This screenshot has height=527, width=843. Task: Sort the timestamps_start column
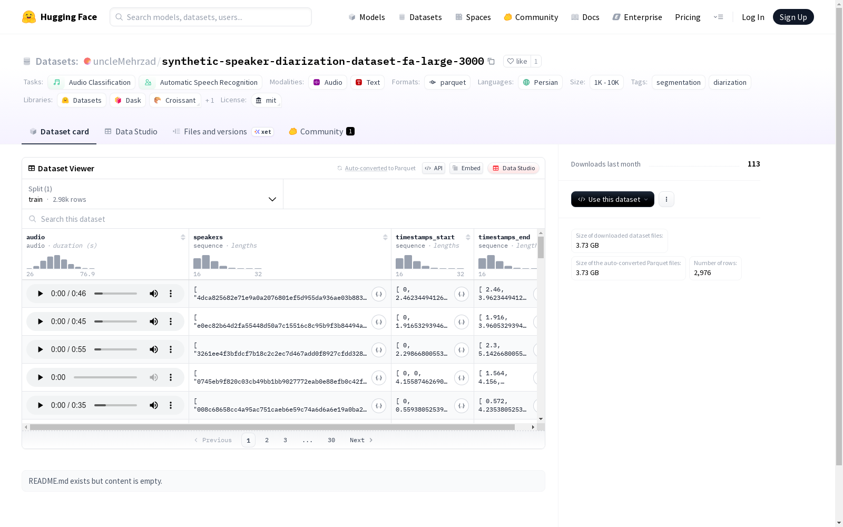coord(468,237)
